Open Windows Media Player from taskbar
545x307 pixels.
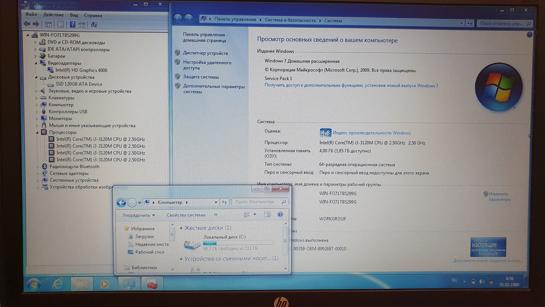click(104, 284)
